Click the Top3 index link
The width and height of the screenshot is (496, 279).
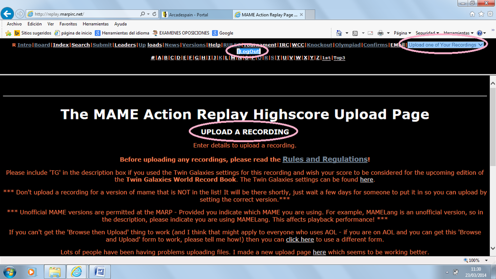point(339,58)
